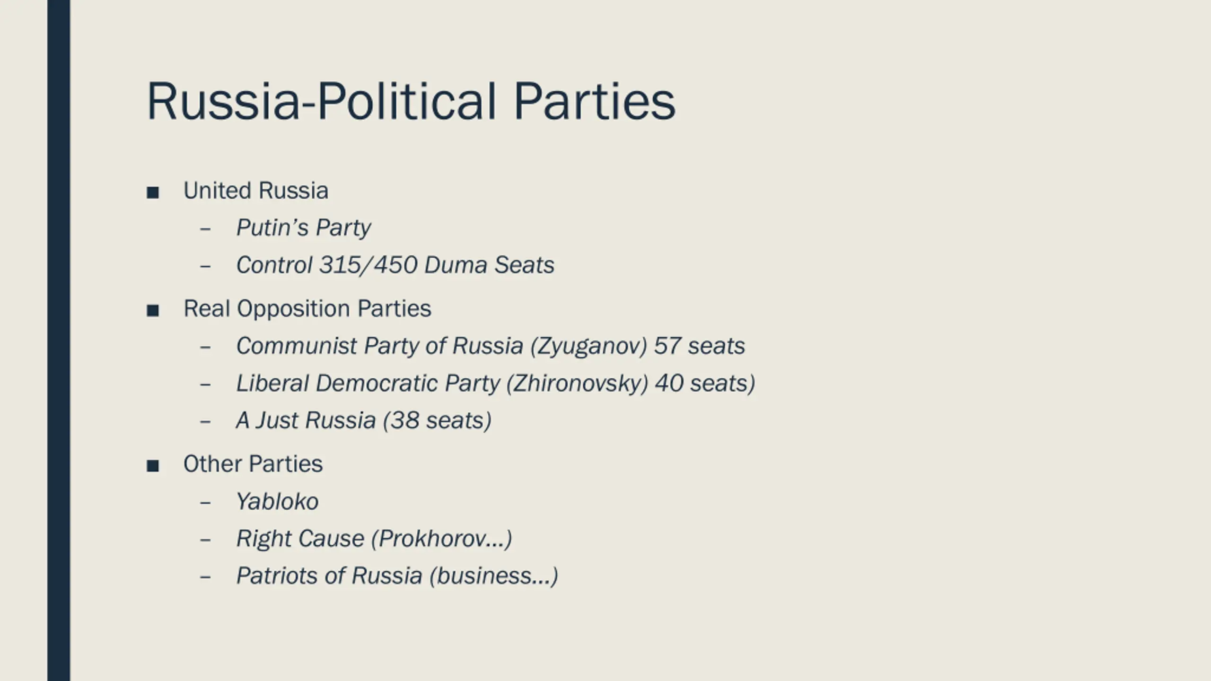The width and height of the screenshot is (1211, 681).
Task: Click the Russia-Political Parties slide title
Action: [x=411, y=101]
